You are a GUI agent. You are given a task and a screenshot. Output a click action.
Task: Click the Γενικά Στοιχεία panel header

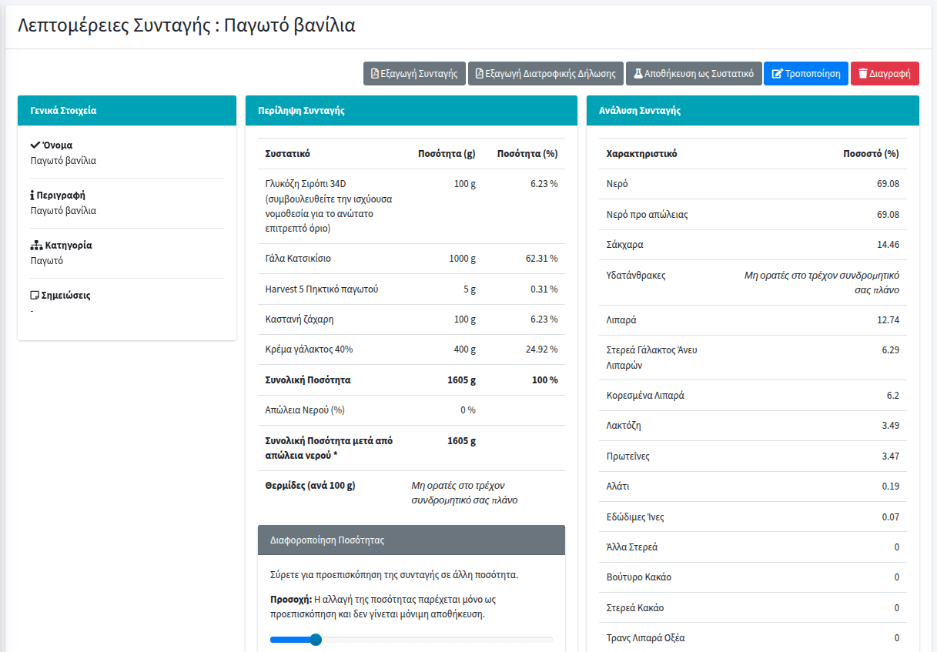(x=127, y=110)
